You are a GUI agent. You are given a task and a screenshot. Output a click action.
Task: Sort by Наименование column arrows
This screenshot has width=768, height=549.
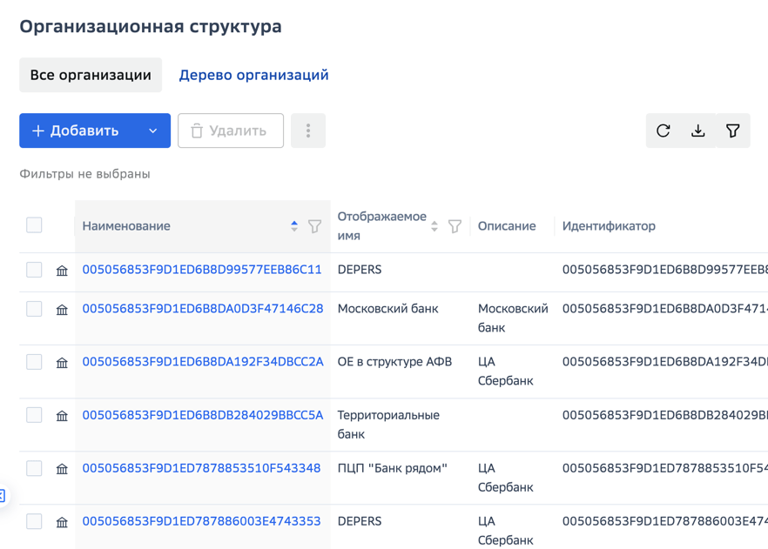point(294,226)
